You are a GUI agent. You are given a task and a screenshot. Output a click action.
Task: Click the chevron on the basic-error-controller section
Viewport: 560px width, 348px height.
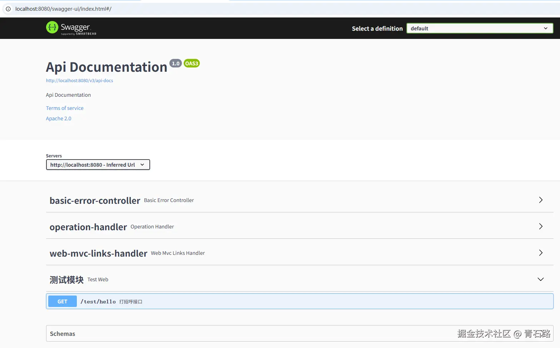tap(540, 200)
